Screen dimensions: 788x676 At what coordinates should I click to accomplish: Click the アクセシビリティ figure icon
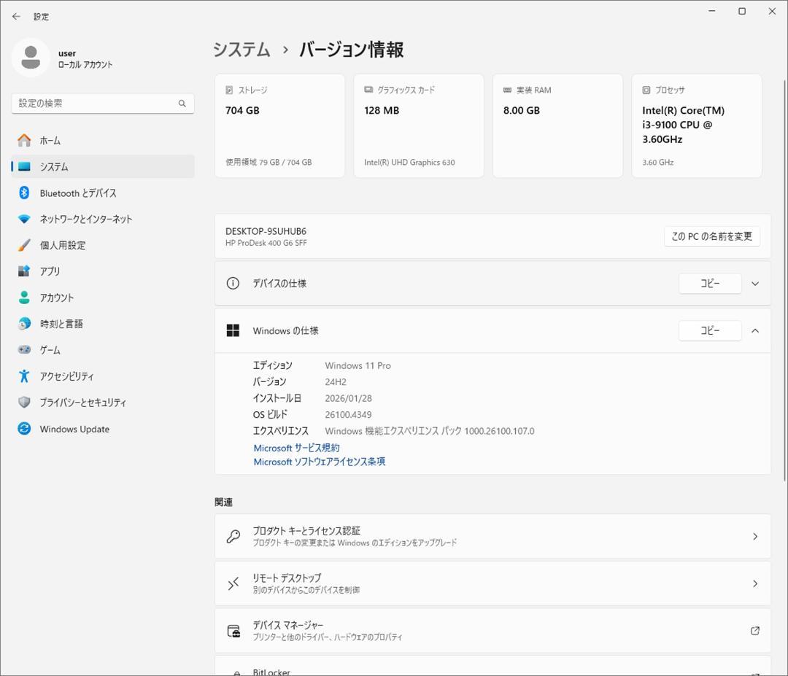tap(24, 376)
